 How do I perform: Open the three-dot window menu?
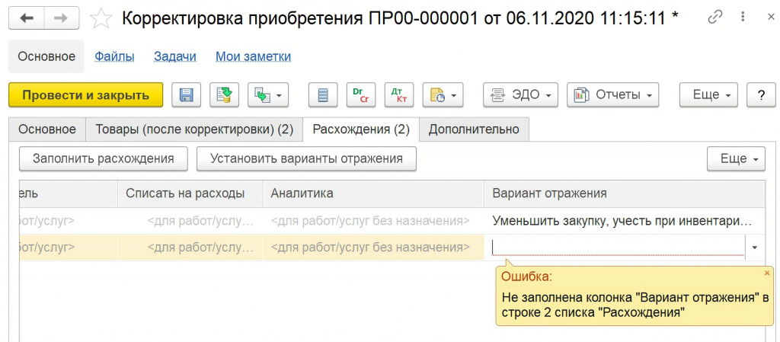[x=742, y=18]
